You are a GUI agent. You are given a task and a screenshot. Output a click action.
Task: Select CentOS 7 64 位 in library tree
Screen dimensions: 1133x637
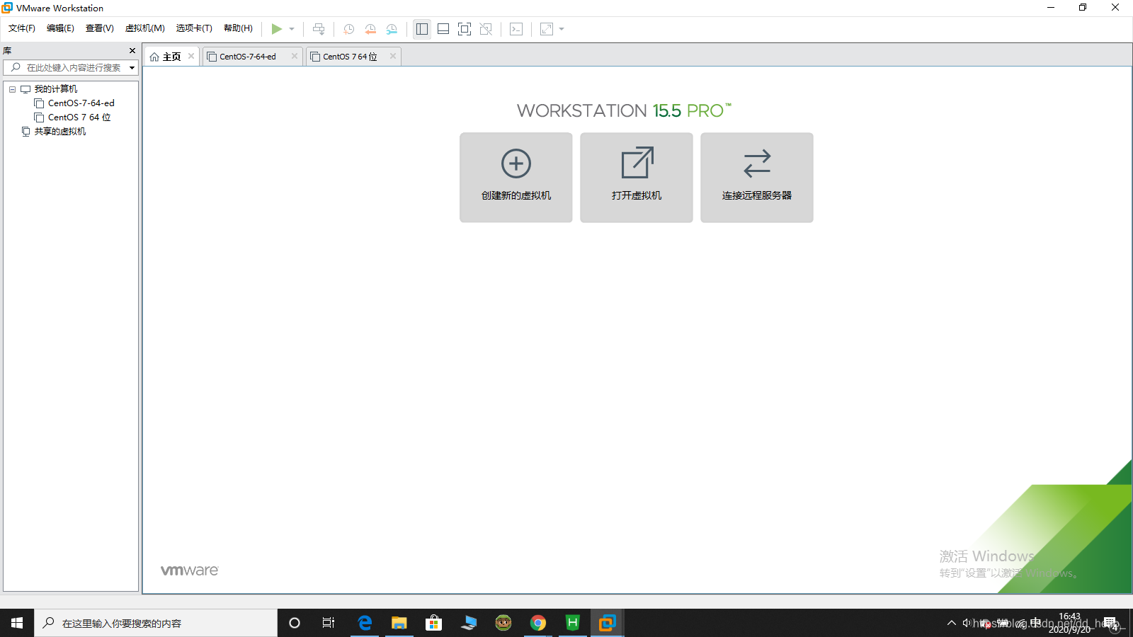(x=79, y=117)
